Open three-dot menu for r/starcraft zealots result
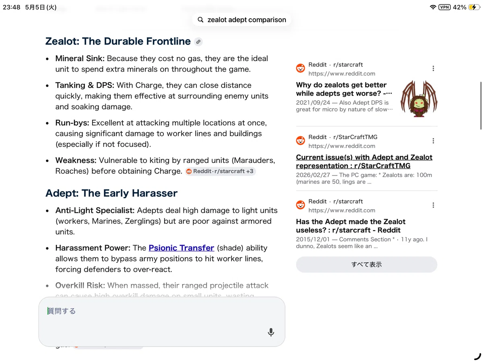 coord(433,69)
